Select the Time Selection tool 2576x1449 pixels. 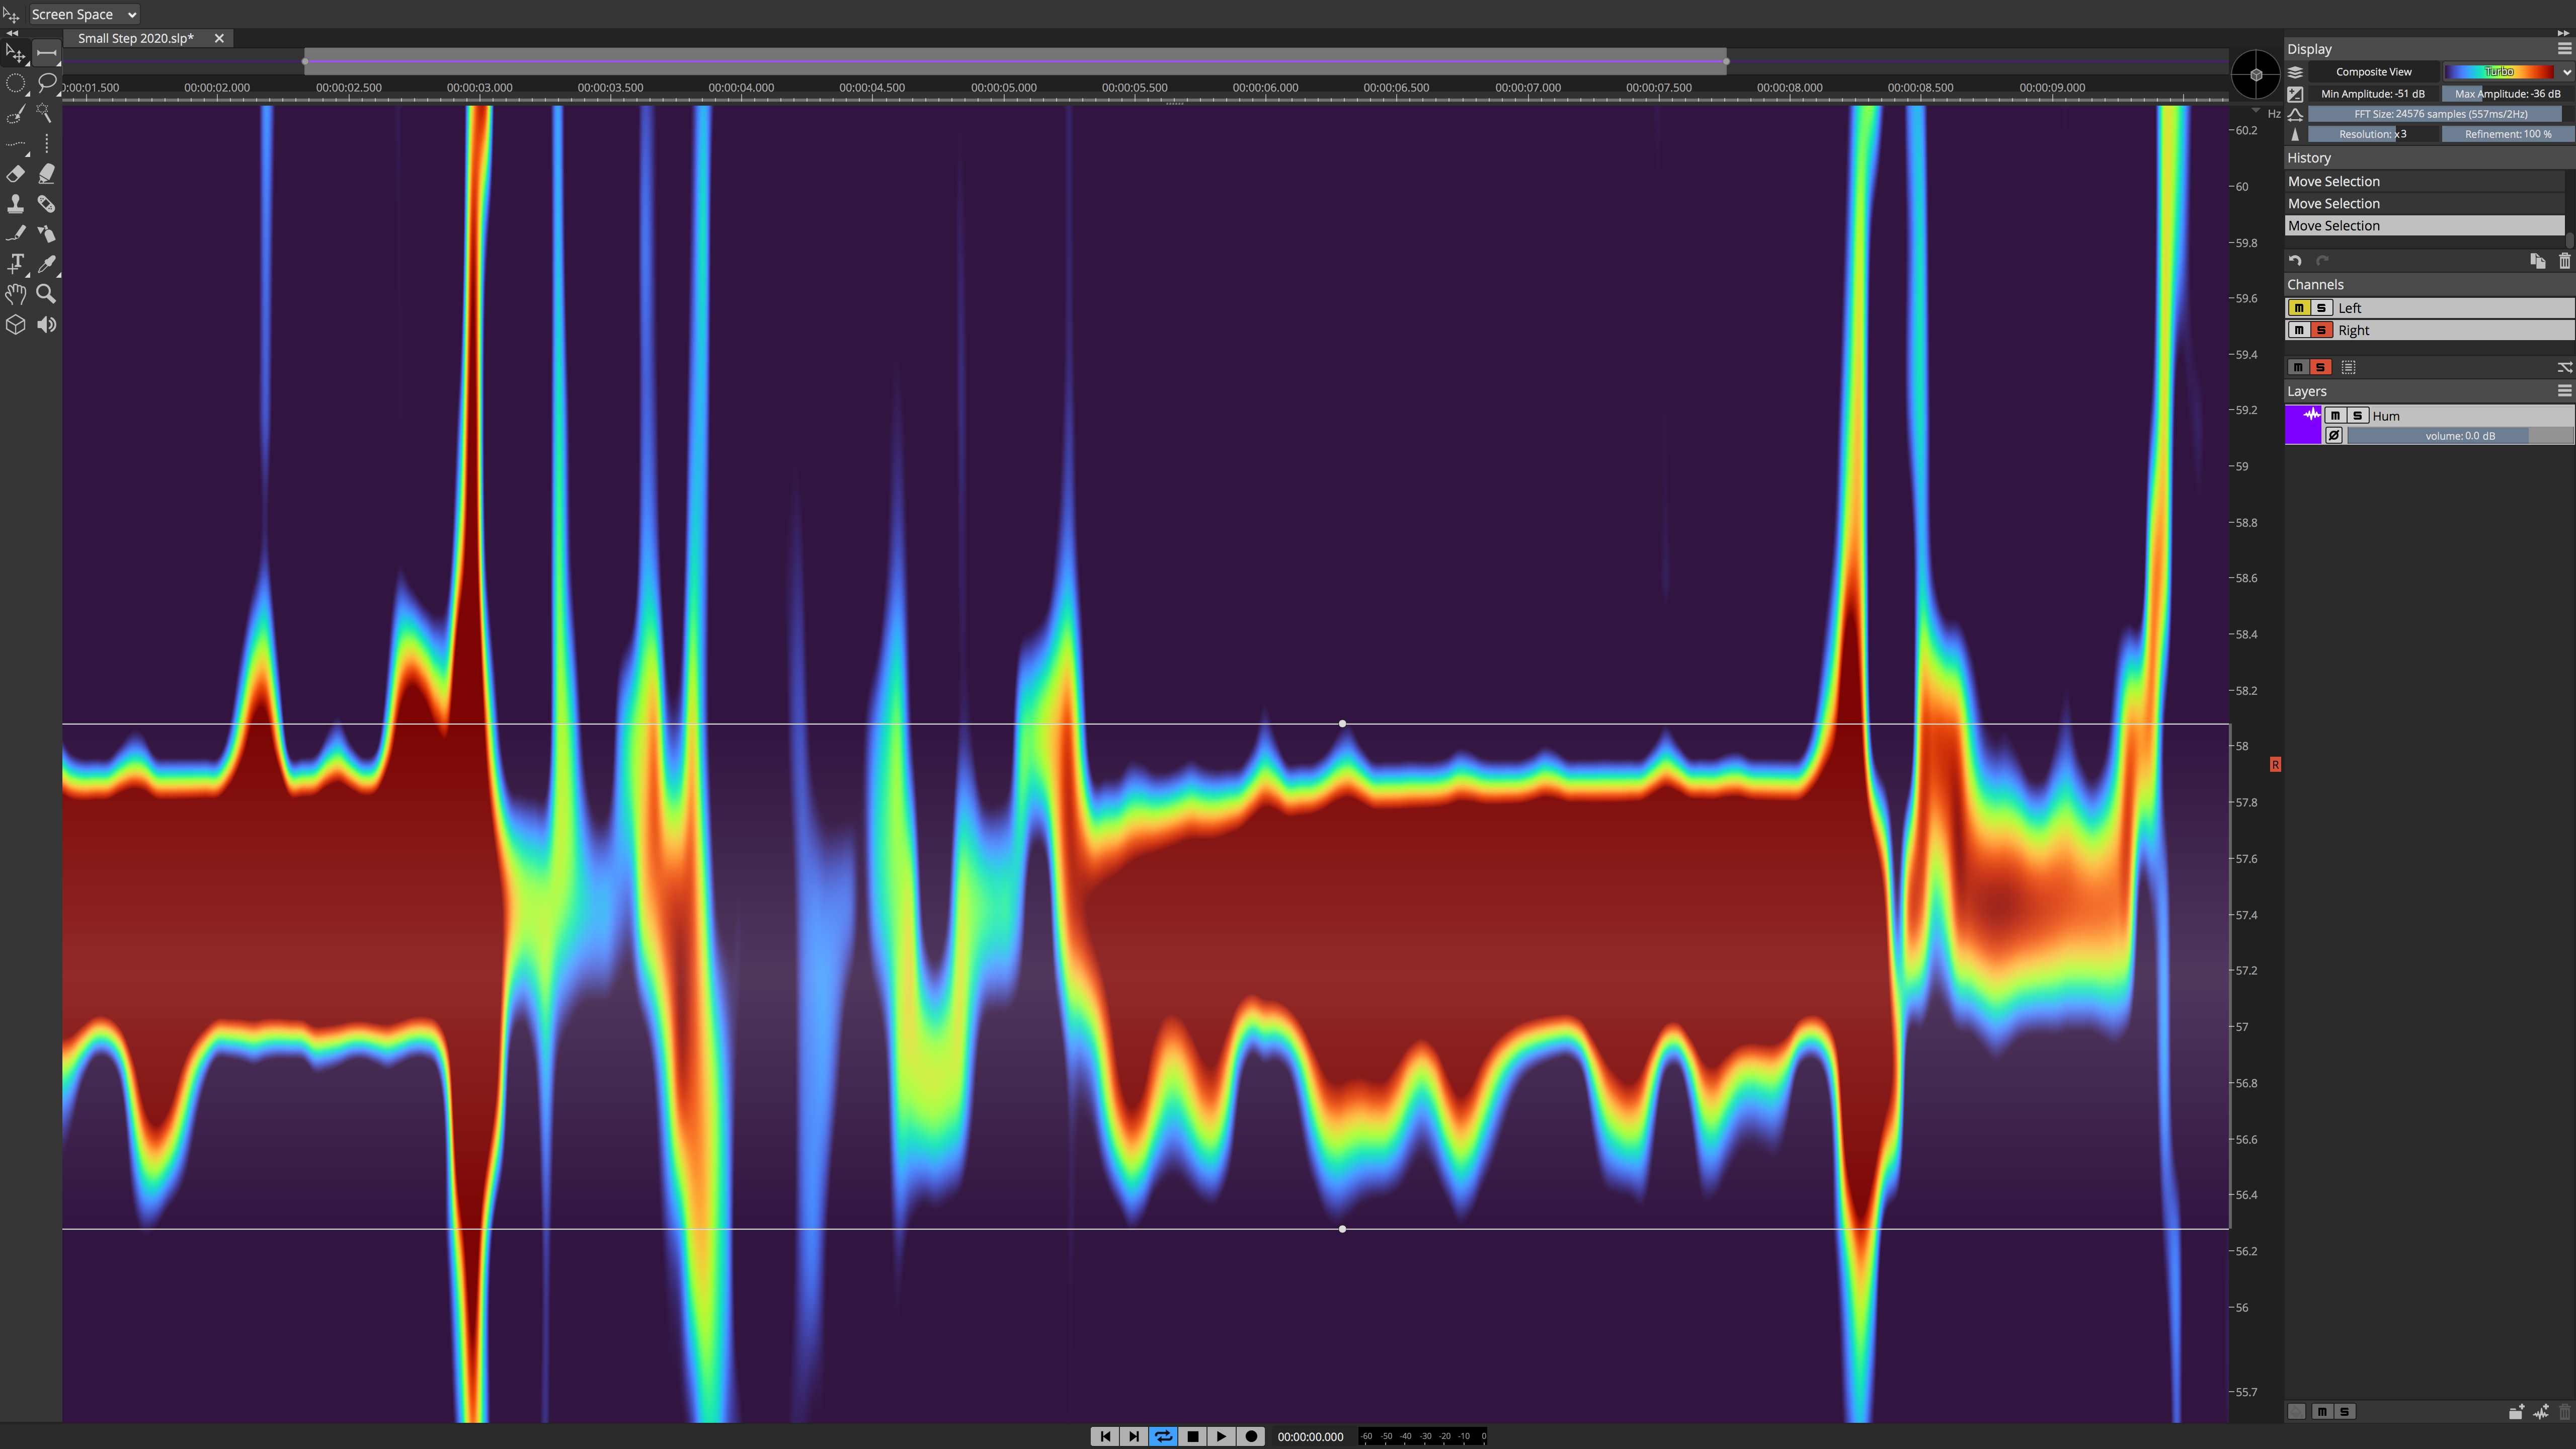pos(45,52)
